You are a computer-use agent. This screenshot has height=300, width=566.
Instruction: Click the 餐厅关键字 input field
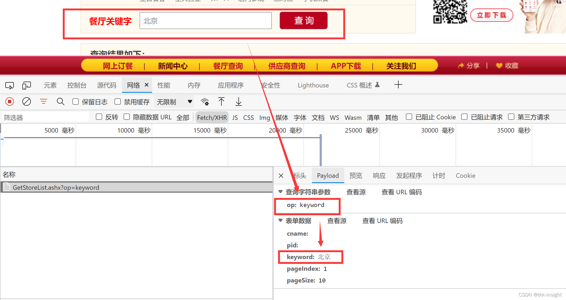tap(205, 21)
